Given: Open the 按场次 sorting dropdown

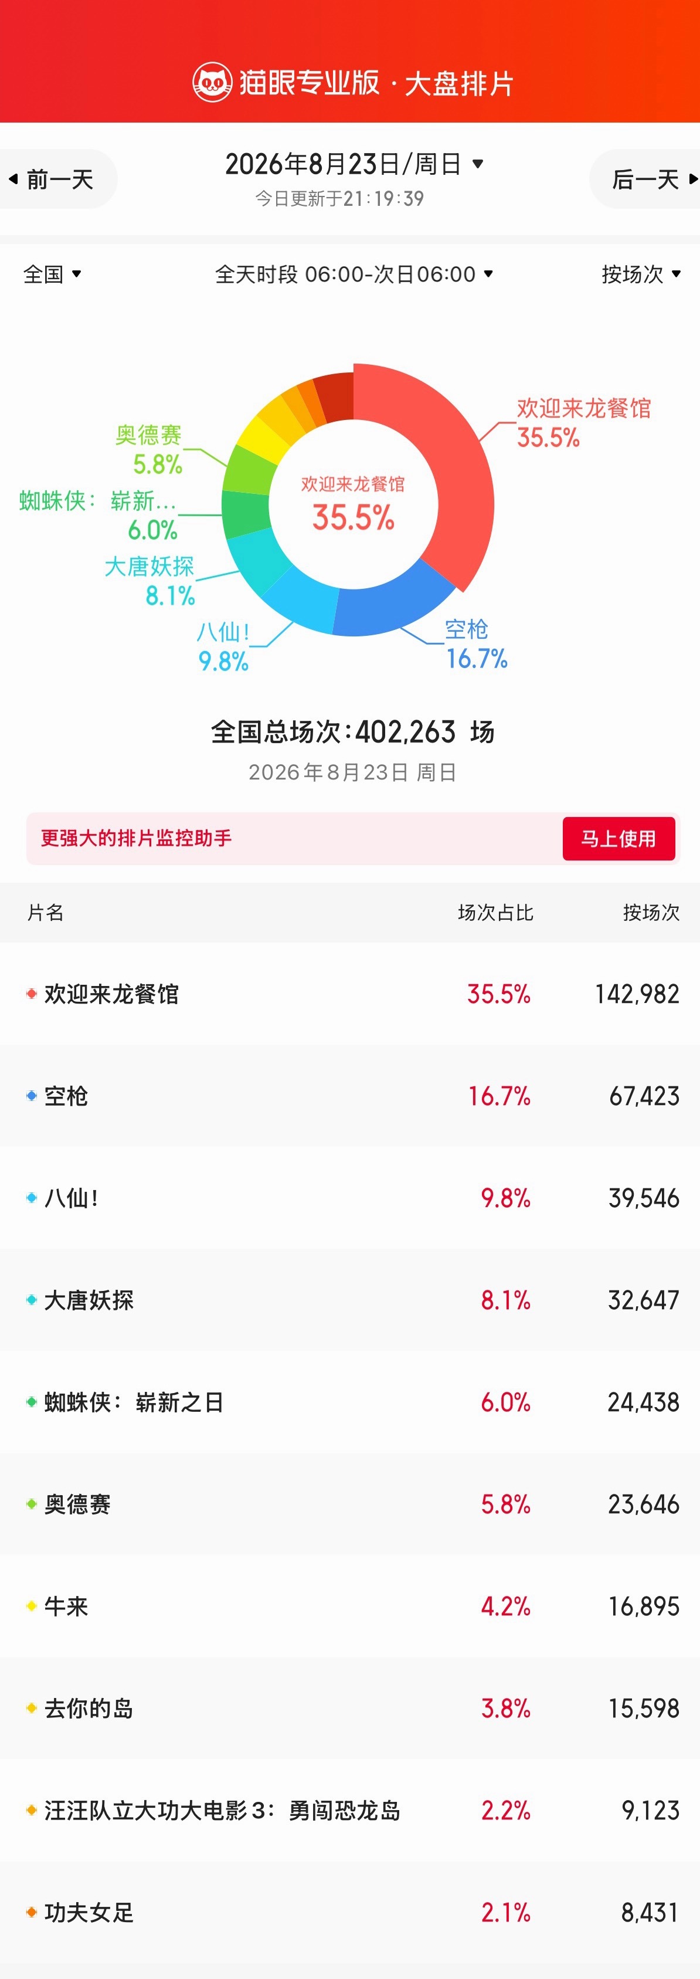Looking at the screenshot, I should 641,275.
